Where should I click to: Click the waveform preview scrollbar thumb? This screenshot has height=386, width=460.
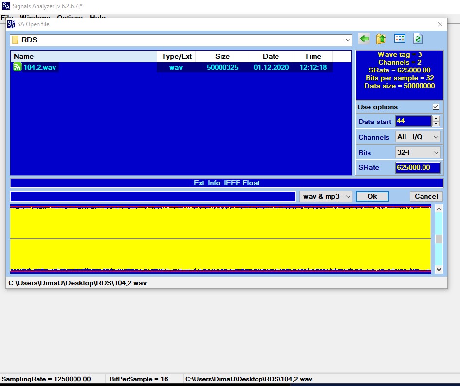[439, 239]
